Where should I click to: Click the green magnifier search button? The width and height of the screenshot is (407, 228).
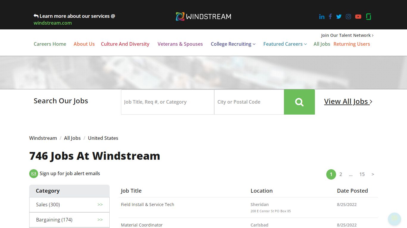(x=299, y=102)
